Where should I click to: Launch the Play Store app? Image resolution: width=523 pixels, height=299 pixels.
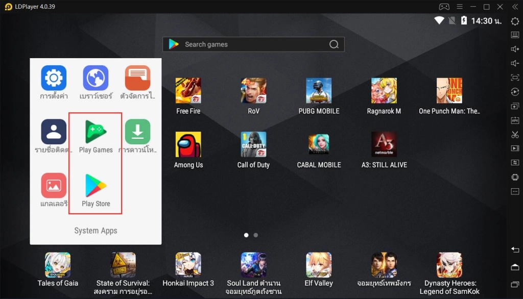(x=96, y=185)
